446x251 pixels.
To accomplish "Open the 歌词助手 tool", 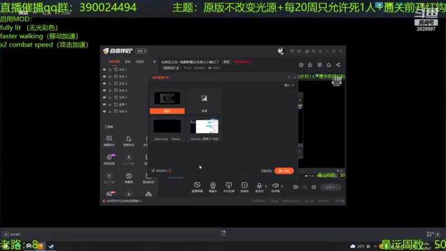I will click(148, 178).
